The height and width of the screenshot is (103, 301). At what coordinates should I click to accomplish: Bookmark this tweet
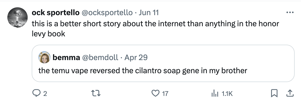point(274,94)
